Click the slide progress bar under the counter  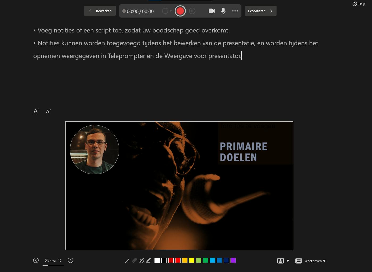(53, 265)
